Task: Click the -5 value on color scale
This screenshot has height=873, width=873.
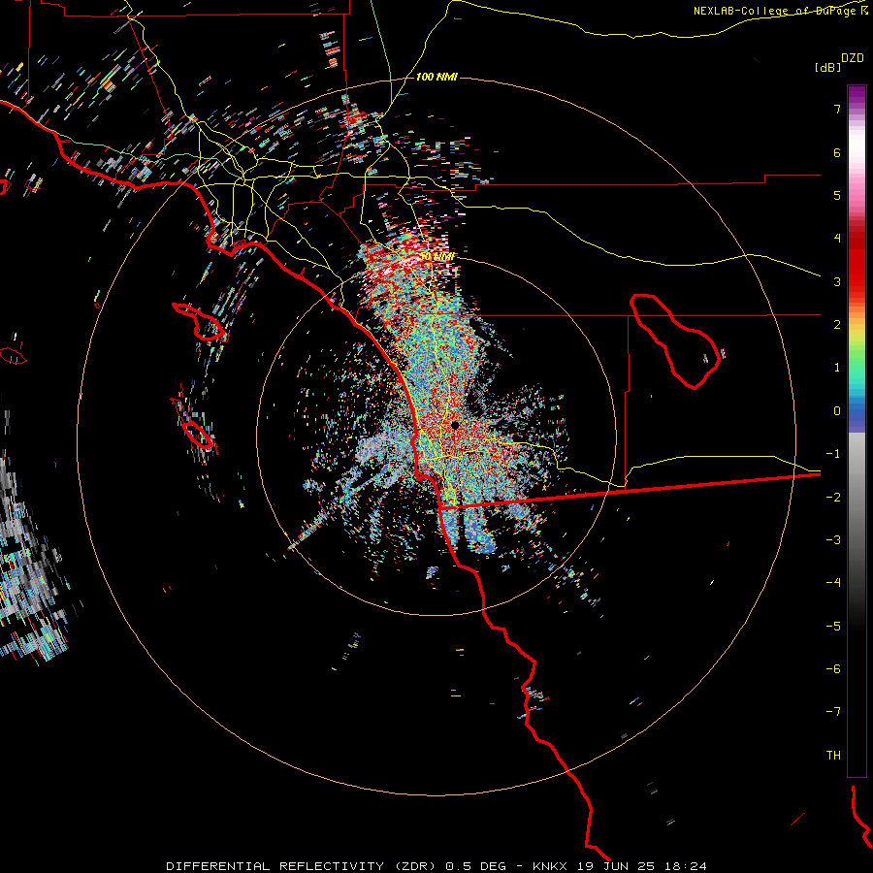Action: [833, 626]
